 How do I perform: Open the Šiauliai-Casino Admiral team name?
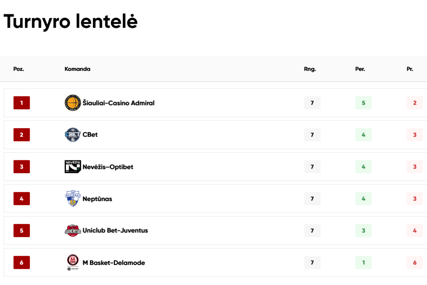118,103
